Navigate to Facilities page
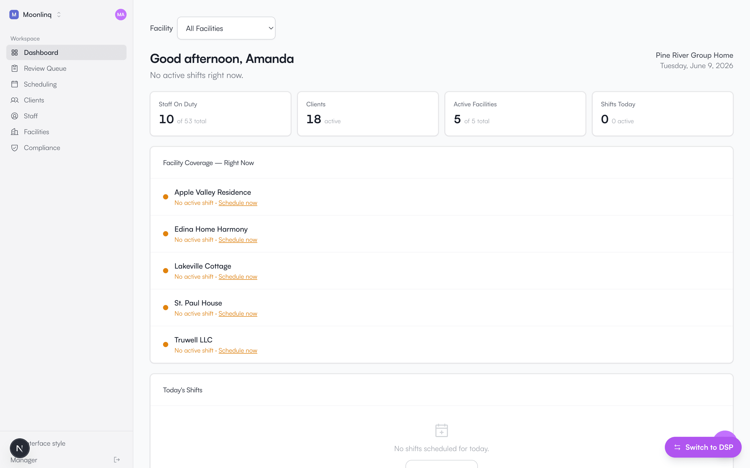Image resolution: width=750 pixels, height=468 pixels. (66, 132)
